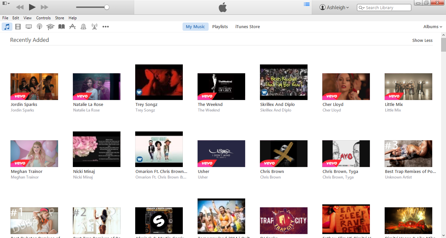Open the Meghan Trainor album thumbnail
Viewport: 446px width, 238px height.
coord(34,154)
